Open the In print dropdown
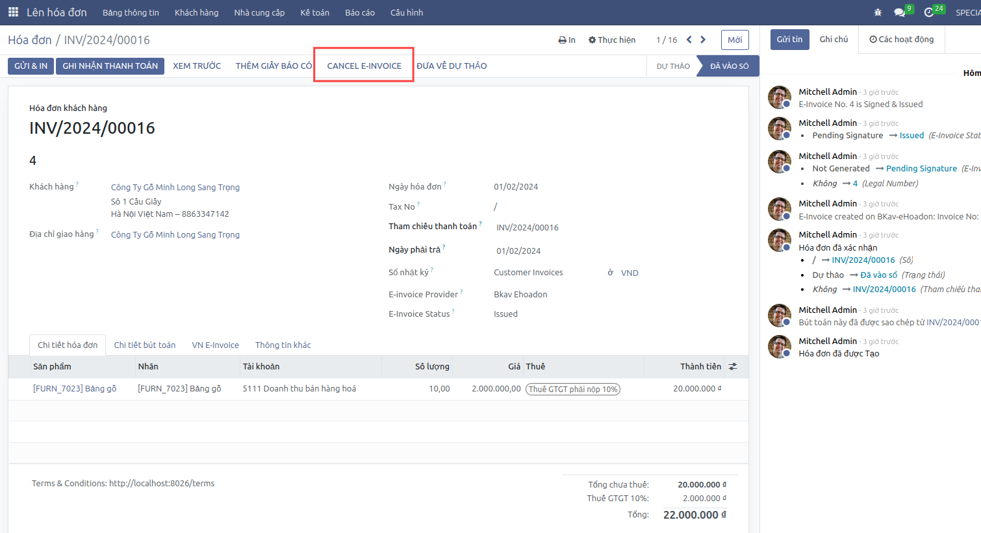This screenshot has height=533, width=981. pos(567,40)
